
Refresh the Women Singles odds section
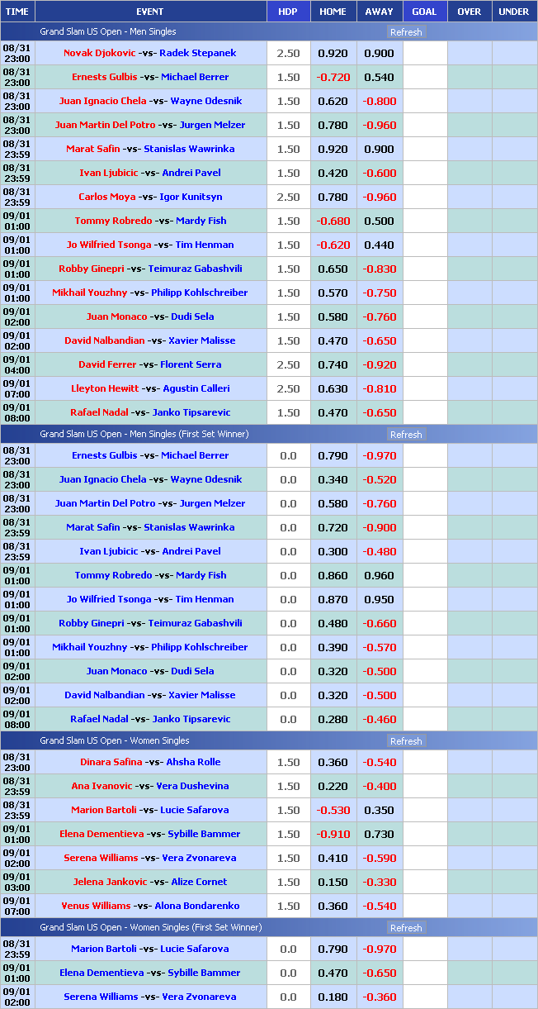(405, 741)
